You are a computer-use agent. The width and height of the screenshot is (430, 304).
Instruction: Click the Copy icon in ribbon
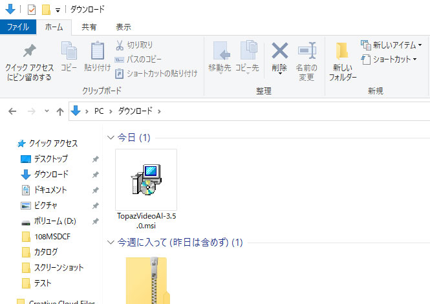pyautogui.click(x=69, y=52)
